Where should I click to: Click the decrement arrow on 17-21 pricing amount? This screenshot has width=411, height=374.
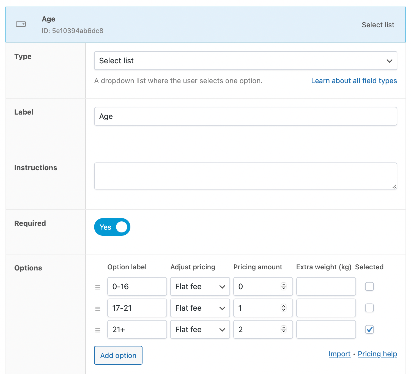click(x=283, y=310)
